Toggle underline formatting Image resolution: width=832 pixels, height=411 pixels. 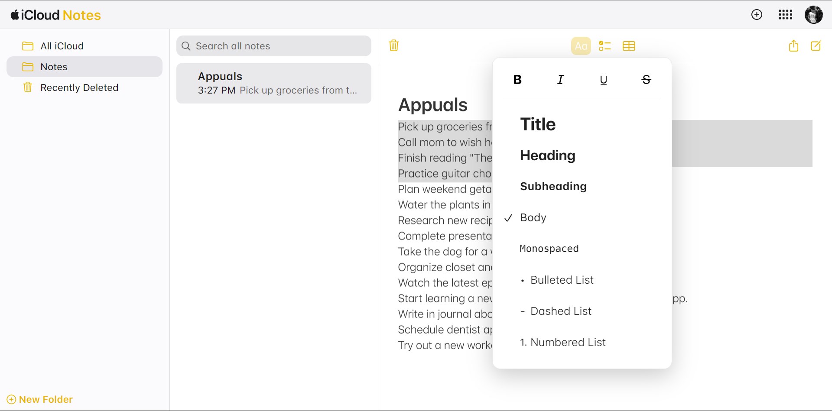603,80
